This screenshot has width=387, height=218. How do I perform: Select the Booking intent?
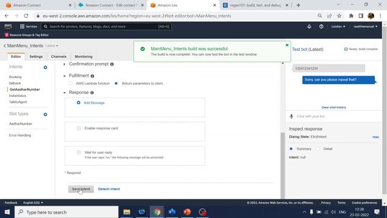click(x=15, y=77)
